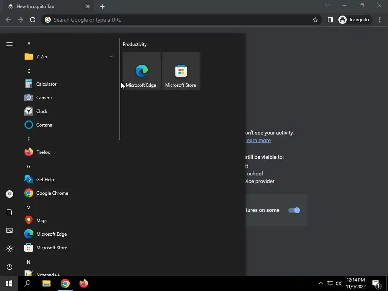The image size is (388, 291).
Task: Click the Incognito profile button
Action: (x=354, y=20)
